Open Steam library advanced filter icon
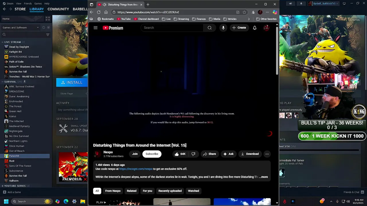 coord(48,35)
